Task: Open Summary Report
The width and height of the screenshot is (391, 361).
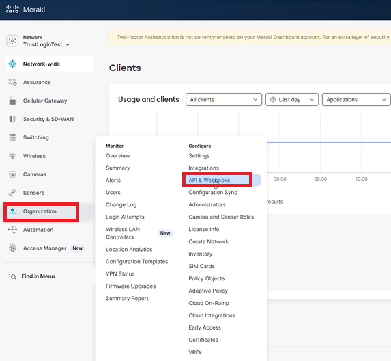Action: click(127, 298)
